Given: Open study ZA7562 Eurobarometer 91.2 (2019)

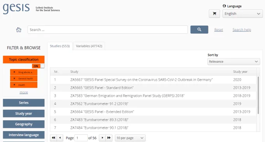Looking at the screenshot, I should tap(99, 104).
